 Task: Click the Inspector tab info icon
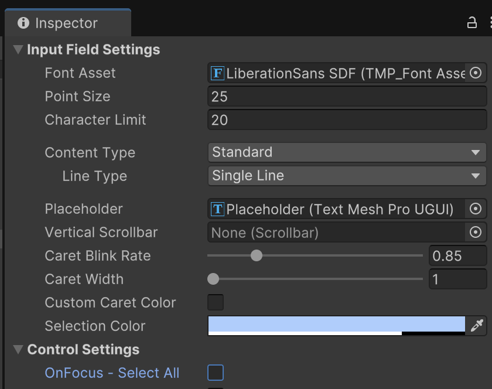23,23
